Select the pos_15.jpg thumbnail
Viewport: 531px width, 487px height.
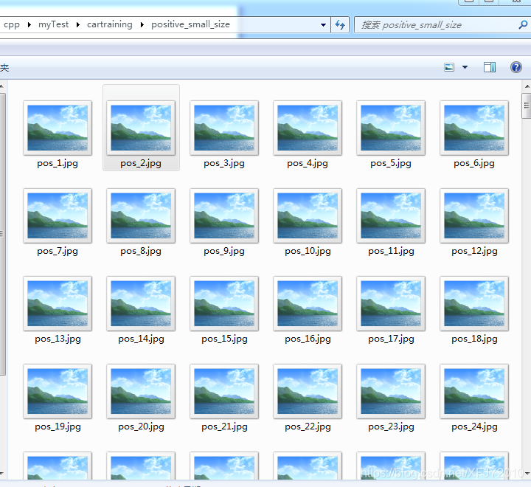(x=224, y=303)
